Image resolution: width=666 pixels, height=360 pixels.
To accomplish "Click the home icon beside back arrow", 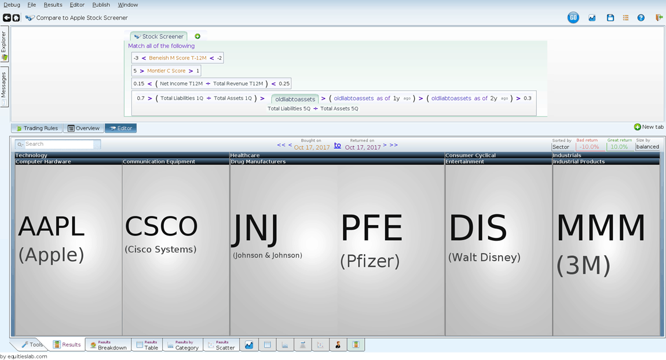I will (x=16, y=18).
